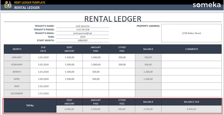Select February amount paid 1.000,00
The width and height of the screenshot is (224, 115).
coord(96,64)
